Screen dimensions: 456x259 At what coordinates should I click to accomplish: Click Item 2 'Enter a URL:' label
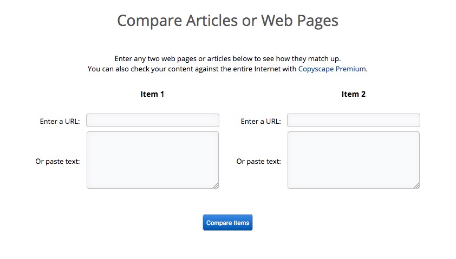point(260,121)
